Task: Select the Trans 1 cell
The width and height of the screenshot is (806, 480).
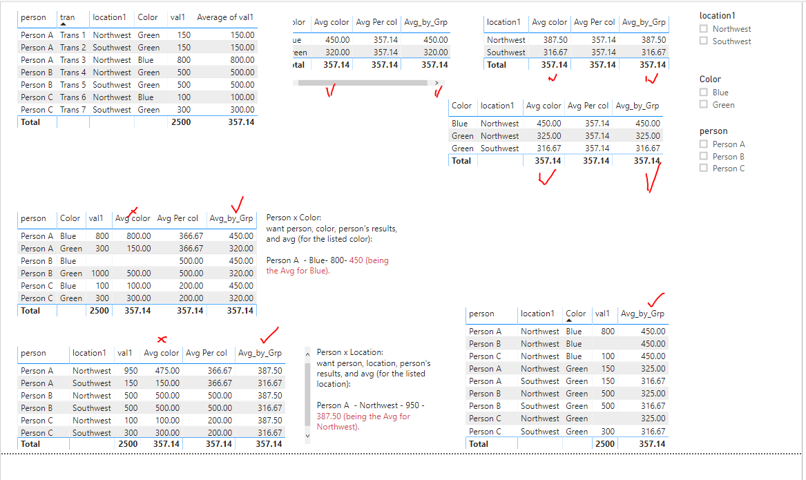Action: pos(73,35)
